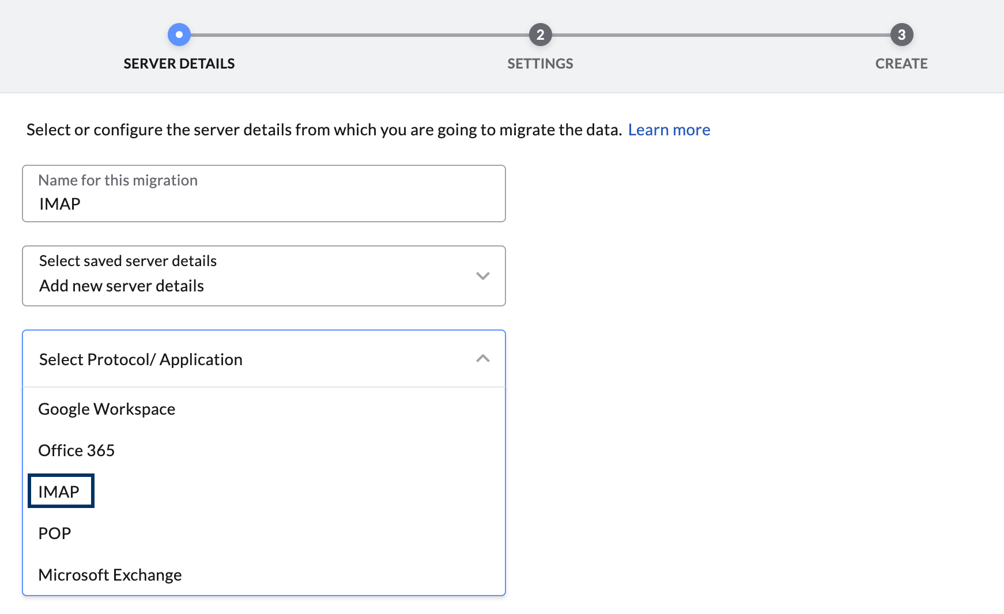The width and height of the screenshot is (1004, 614).
Task: Choose Microsoft Exchange from the list
Action: tap(110, 574)
